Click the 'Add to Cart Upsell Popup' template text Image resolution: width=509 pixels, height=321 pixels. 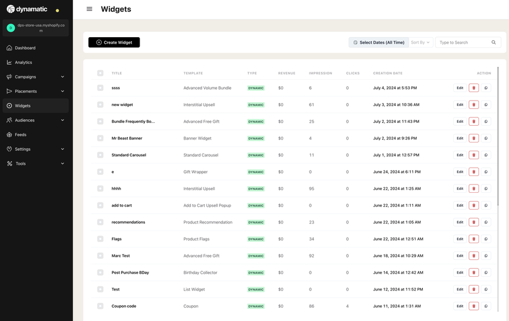[x=207, y=205]
